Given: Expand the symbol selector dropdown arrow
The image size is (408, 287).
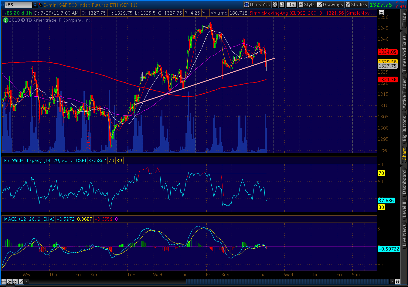Looking at the screenshot, I should tap(35, 5).
